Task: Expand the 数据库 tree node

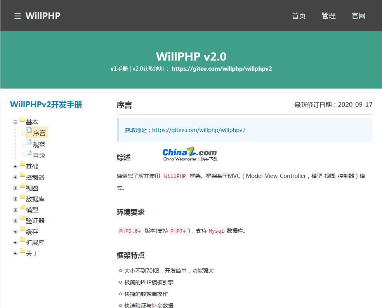Action: coord(16,199)
